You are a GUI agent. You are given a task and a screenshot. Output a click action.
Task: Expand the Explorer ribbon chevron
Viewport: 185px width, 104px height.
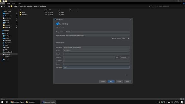pyautogui.click(x=182, y=3)
